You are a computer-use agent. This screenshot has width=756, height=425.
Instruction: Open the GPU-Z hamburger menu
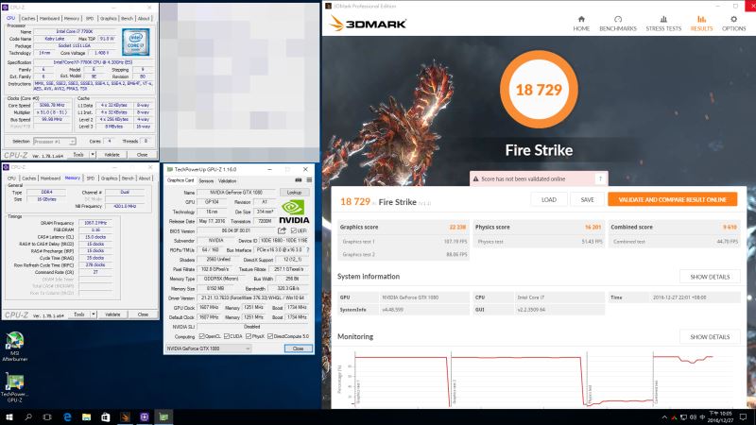point(309,180)
